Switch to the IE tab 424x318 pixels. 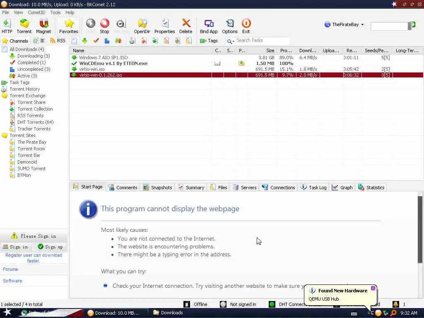(39, 41)
